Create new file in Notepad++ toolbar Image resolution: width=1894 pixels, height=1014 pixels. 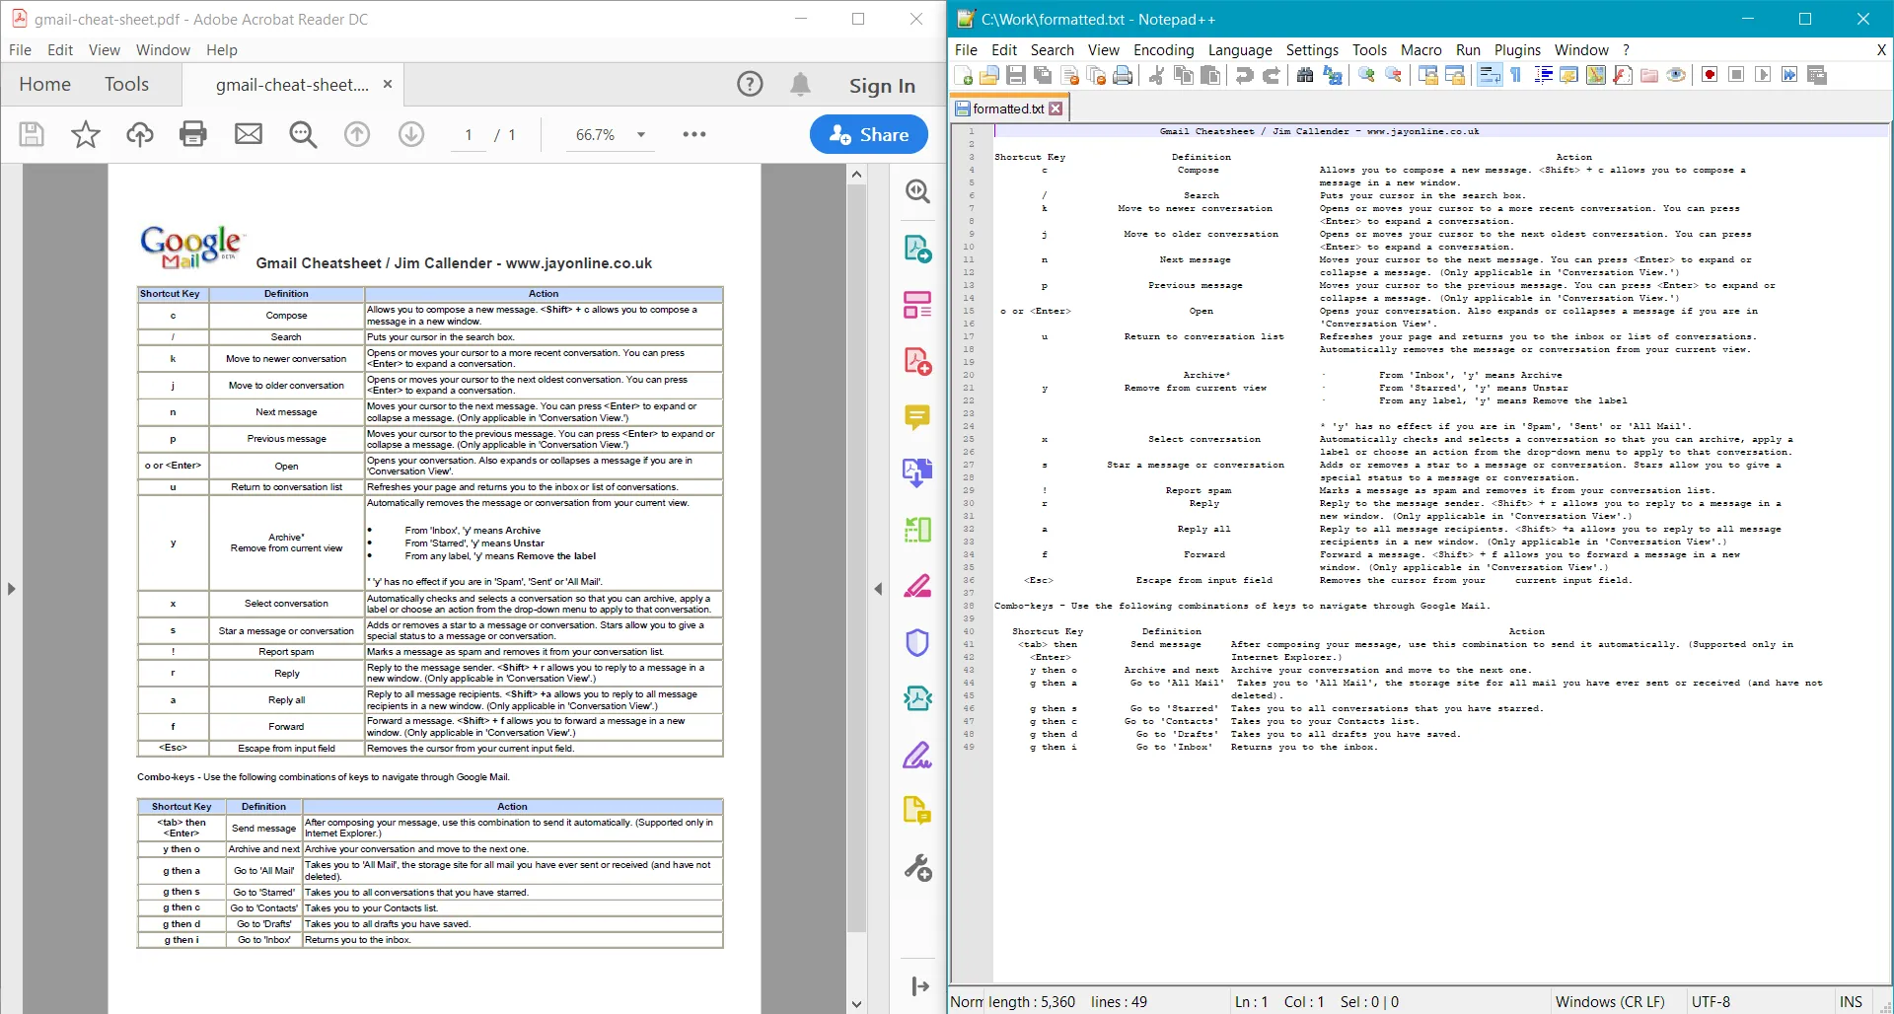(x=964, y=76)
